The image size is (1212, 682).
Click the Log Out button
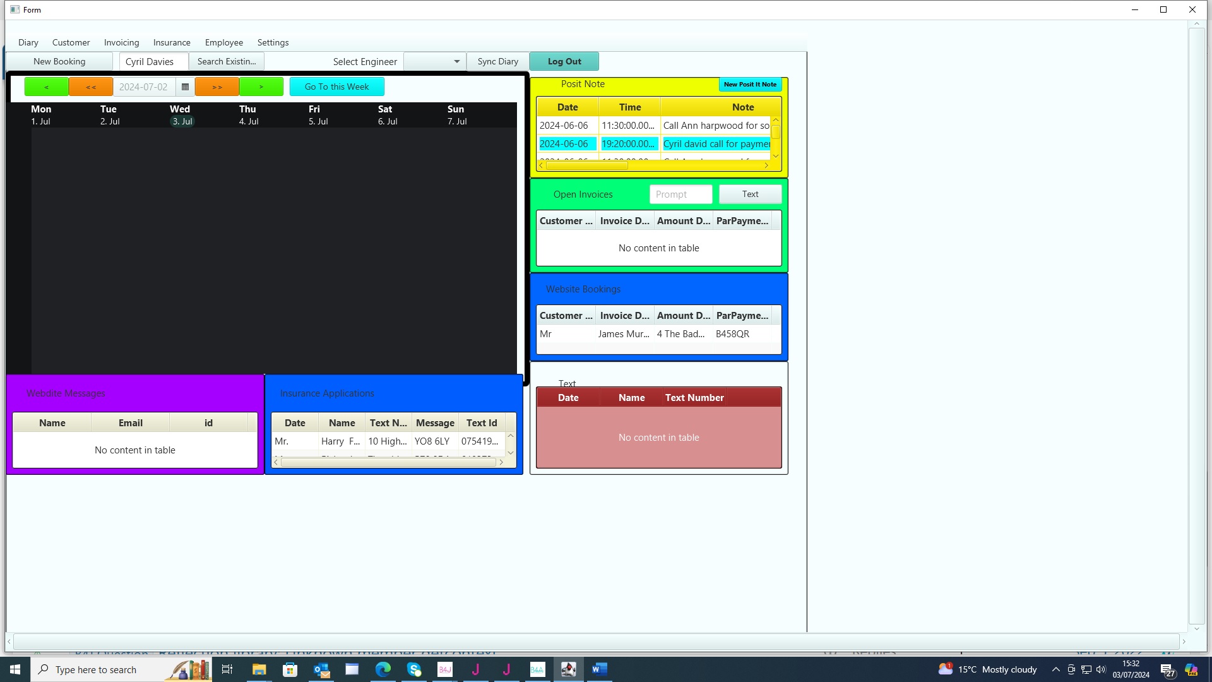pyautogui.click(x=564, y=61)
